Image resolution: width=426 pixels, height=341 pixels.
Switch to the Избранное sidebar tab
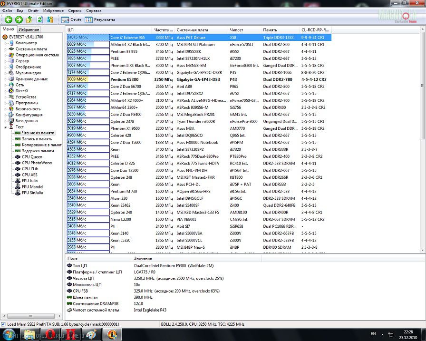pyautogui.click(x=29, y=29)
